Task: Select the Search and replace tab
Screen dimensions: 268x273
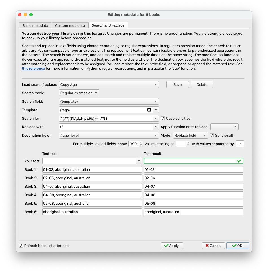Action: point(108,25)
